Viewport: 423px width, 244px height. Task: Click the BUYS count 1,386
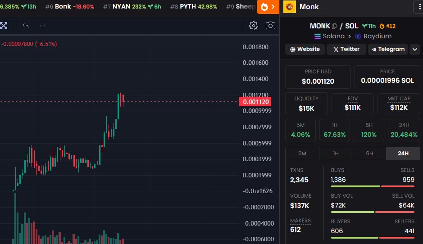[338, 180]
